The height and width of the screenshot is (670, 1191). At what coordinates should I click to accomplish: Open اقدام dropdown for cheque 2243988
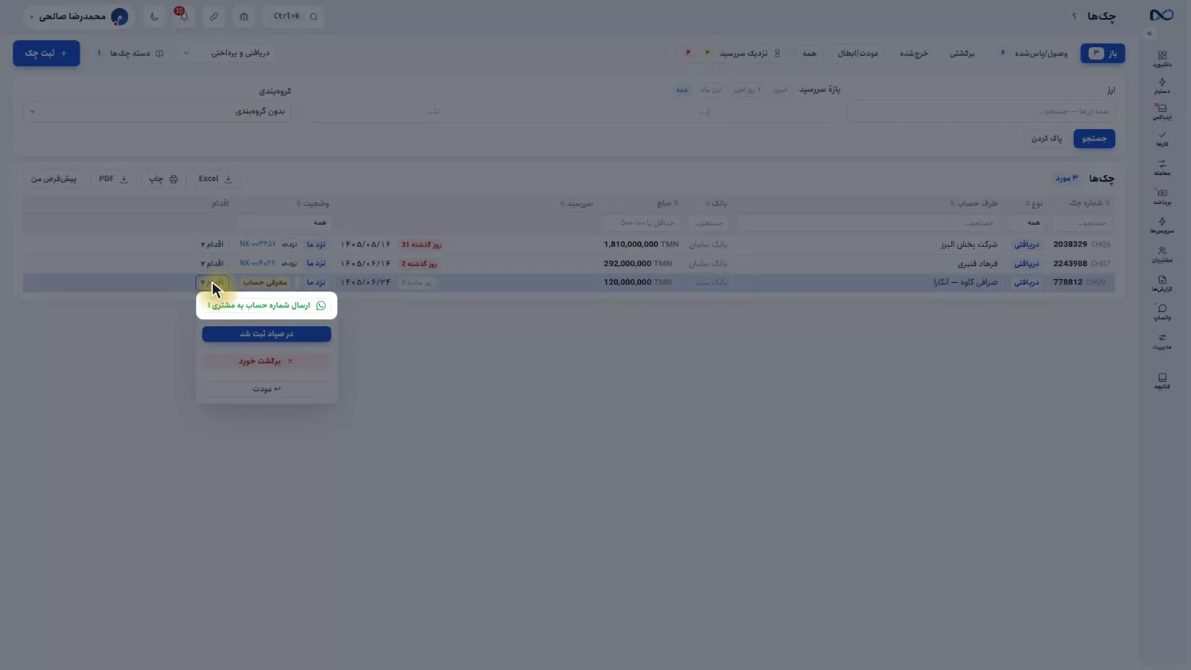[x=211, y=264]
